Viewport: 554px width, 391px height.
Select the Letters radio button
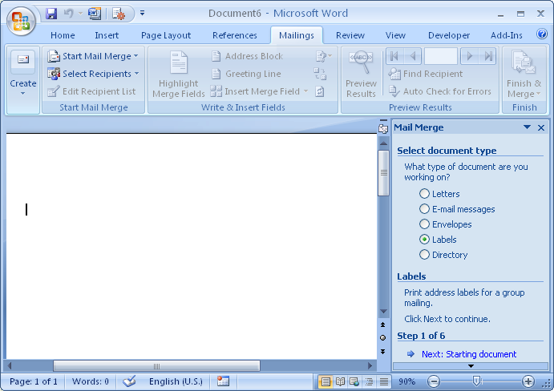click(x=425, y=194)
